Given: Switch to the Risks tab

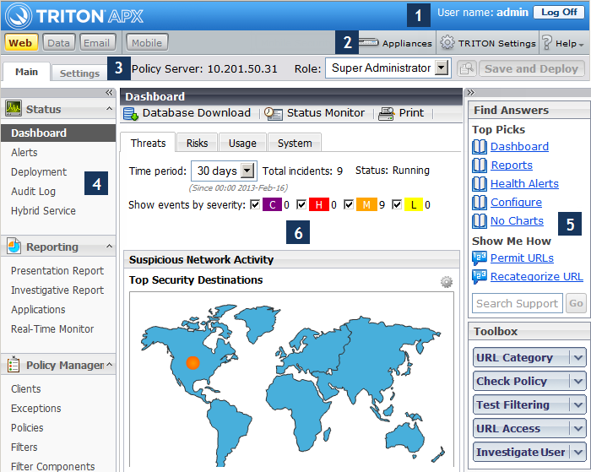Looking at the screenshot, I should (197, 143).
